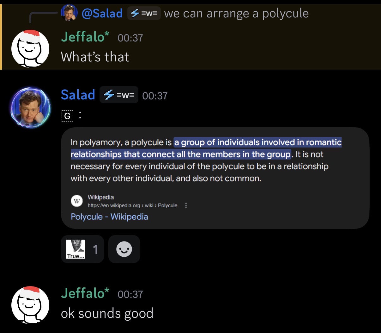This screenshot has width=381, height=333.
Task: Click Salad's large profile avatar
Action: (30, 107)
